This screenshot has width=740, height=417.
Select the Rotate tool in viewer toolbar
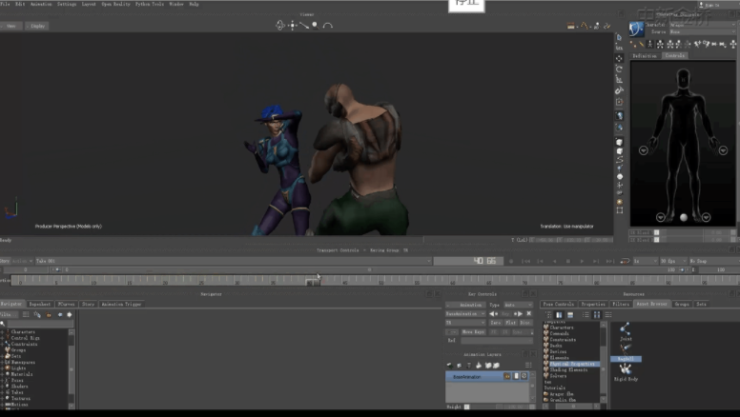tap(619, 69)
